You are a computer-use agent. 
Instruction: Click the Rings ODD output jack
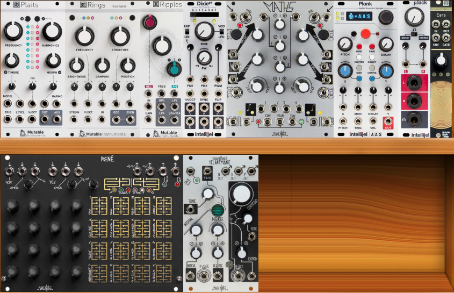(116, 119)
